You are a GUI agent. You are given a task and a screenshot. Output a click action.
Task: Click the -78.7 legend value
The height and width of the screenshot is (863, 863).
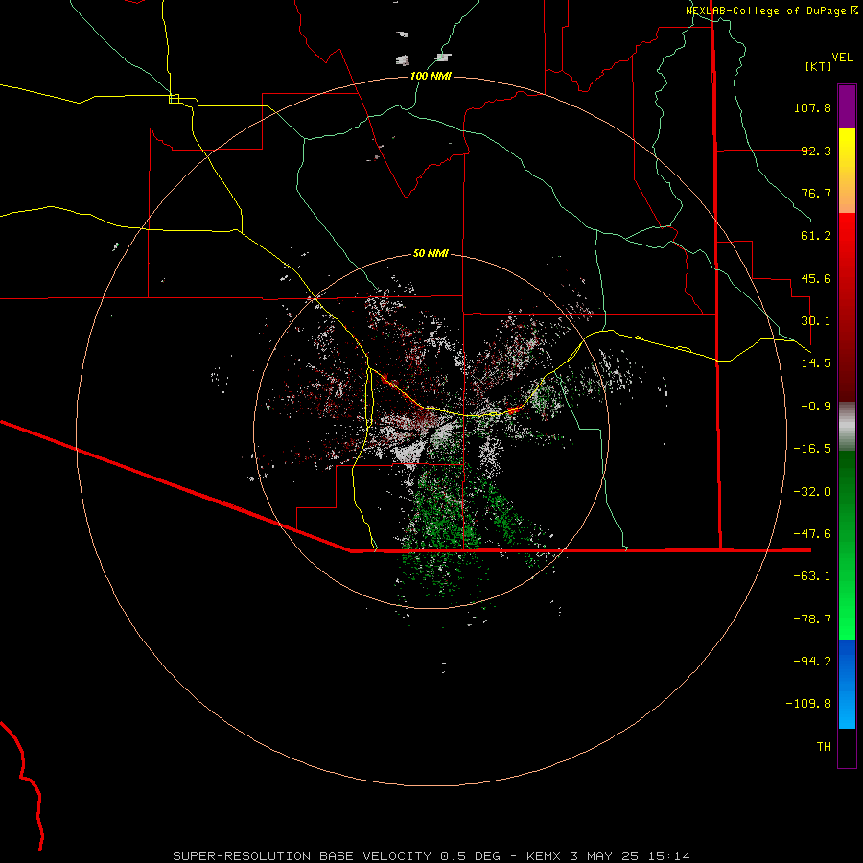(x=812, y=619)
